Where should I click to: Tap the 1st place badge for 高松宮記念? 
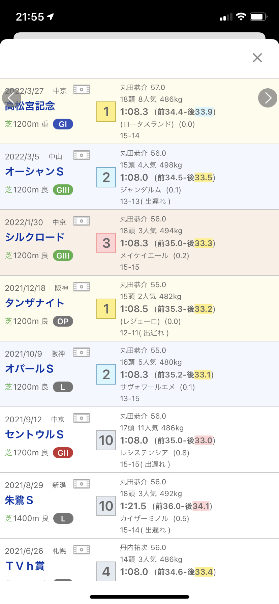pos(106,112)
